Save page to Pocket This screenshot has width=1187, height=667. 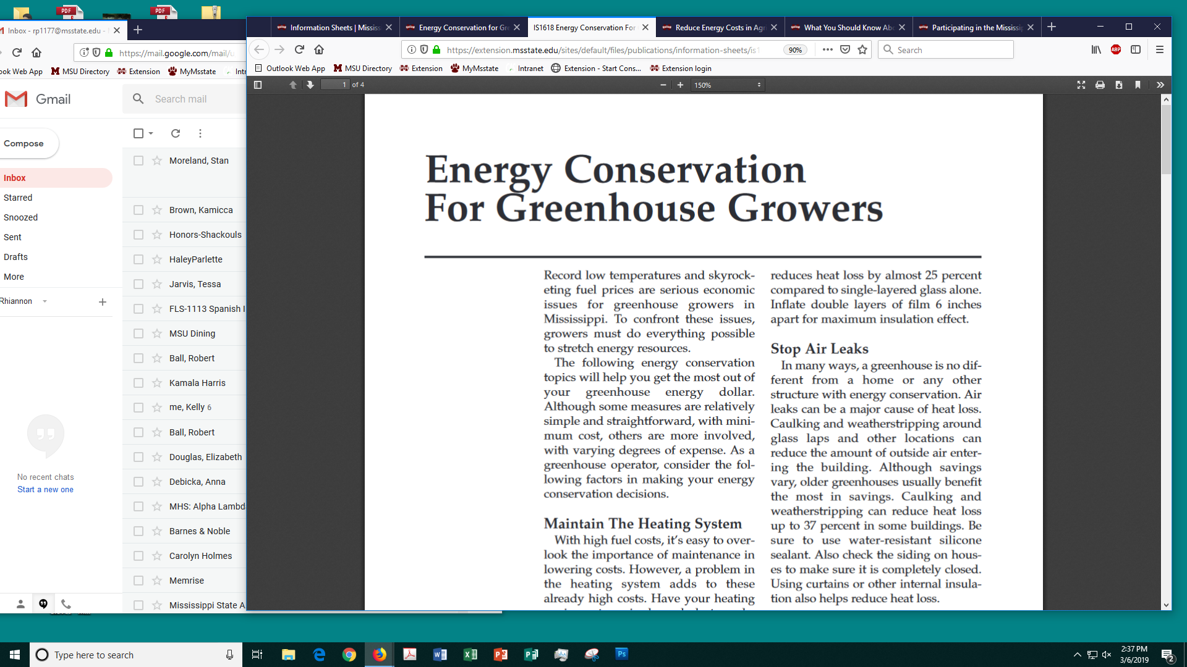point(845,49)
